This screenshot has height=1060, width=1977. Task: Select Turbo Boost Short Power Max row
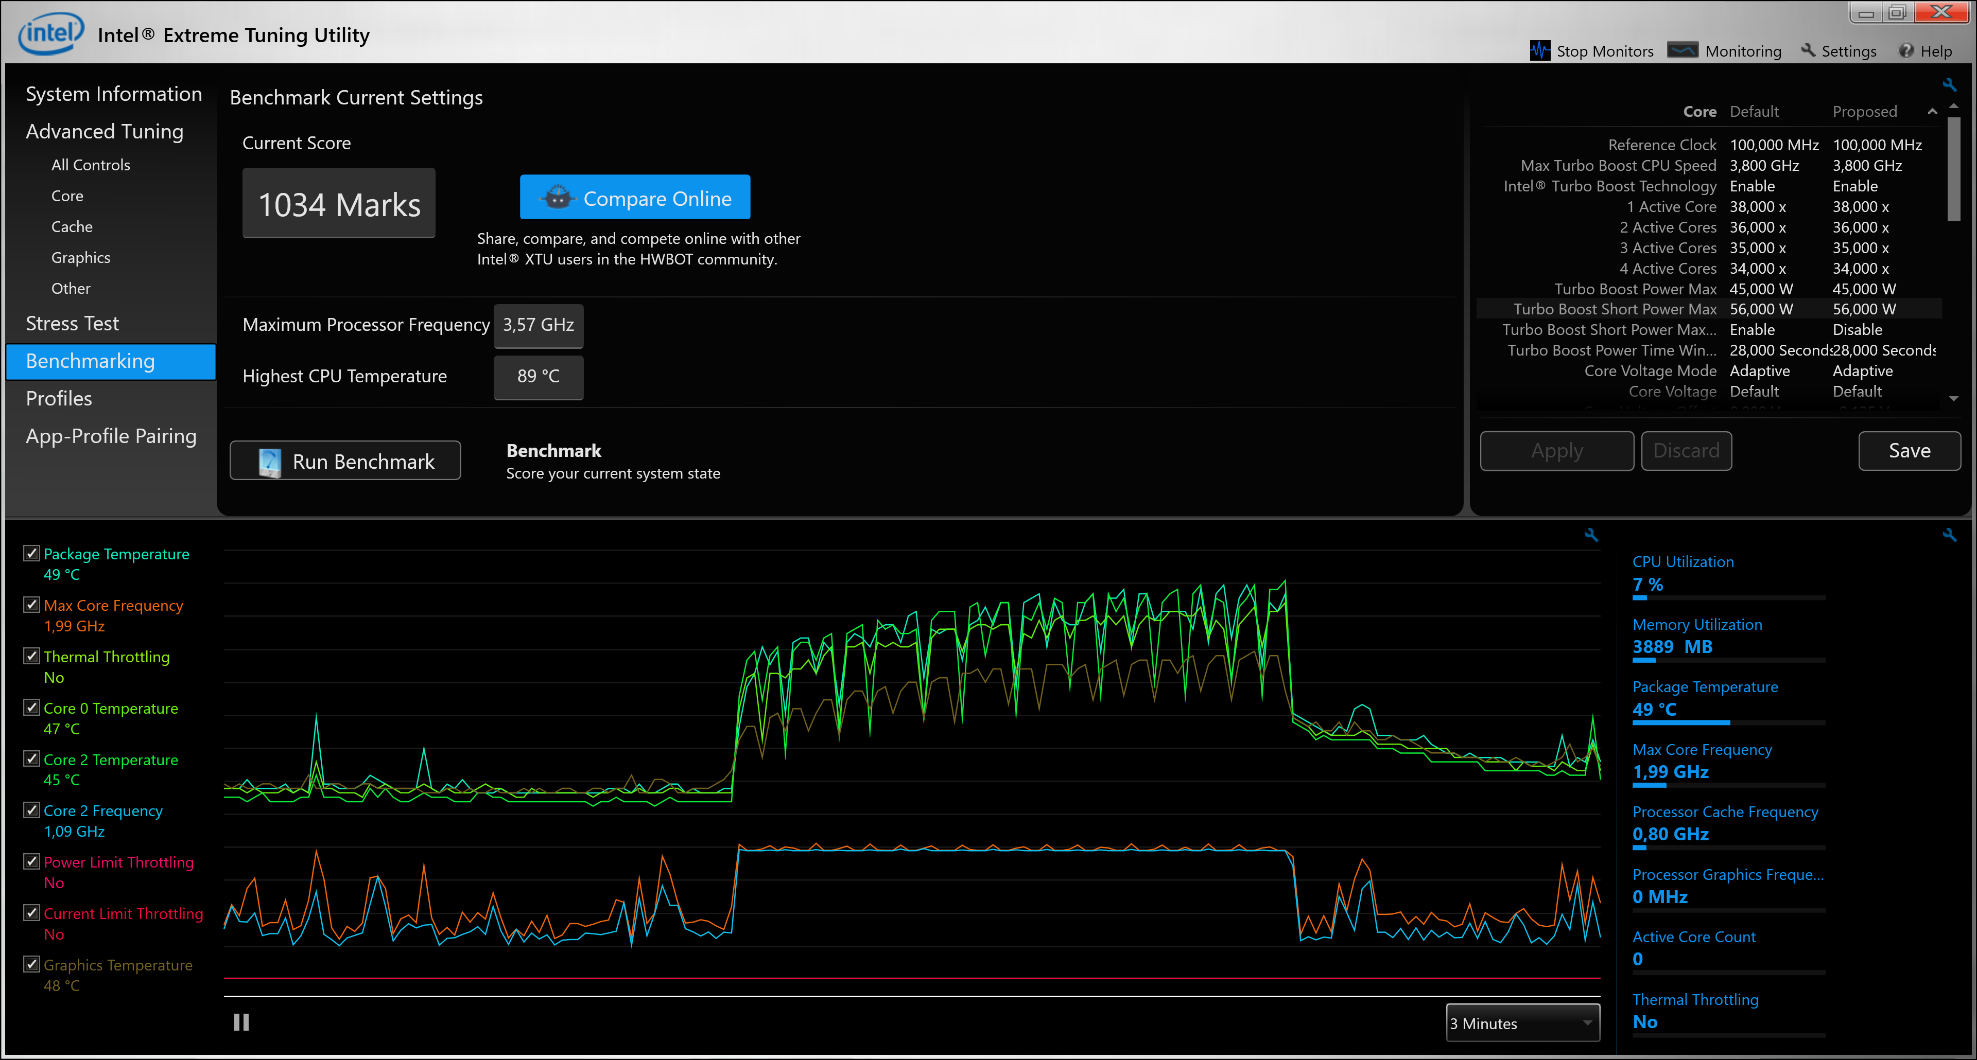pyautogui.click(x=1709, y=309)
